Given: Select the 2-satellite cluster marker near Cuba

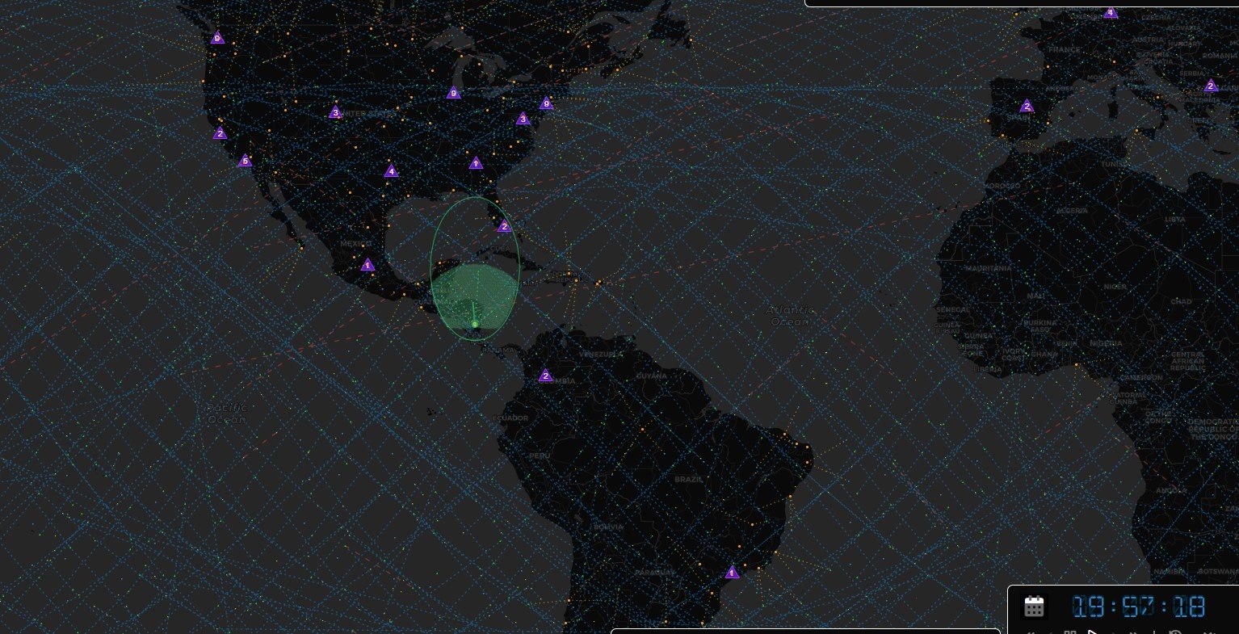Looking at the screenshot, I should [x=504, y=227].
